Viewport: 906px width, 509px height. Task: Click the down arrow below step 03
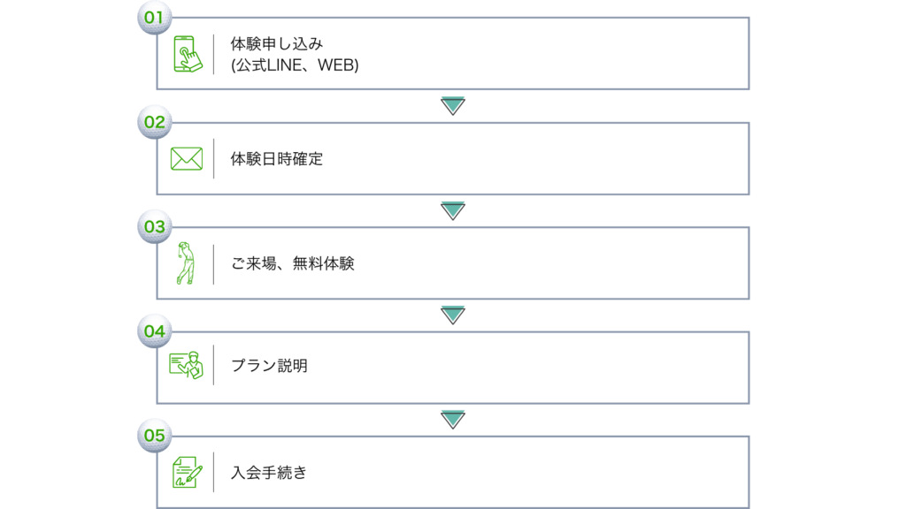(x=453, y=315)
